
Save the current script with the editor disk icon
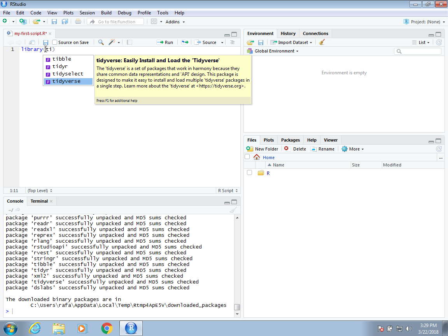coord(45,42)
